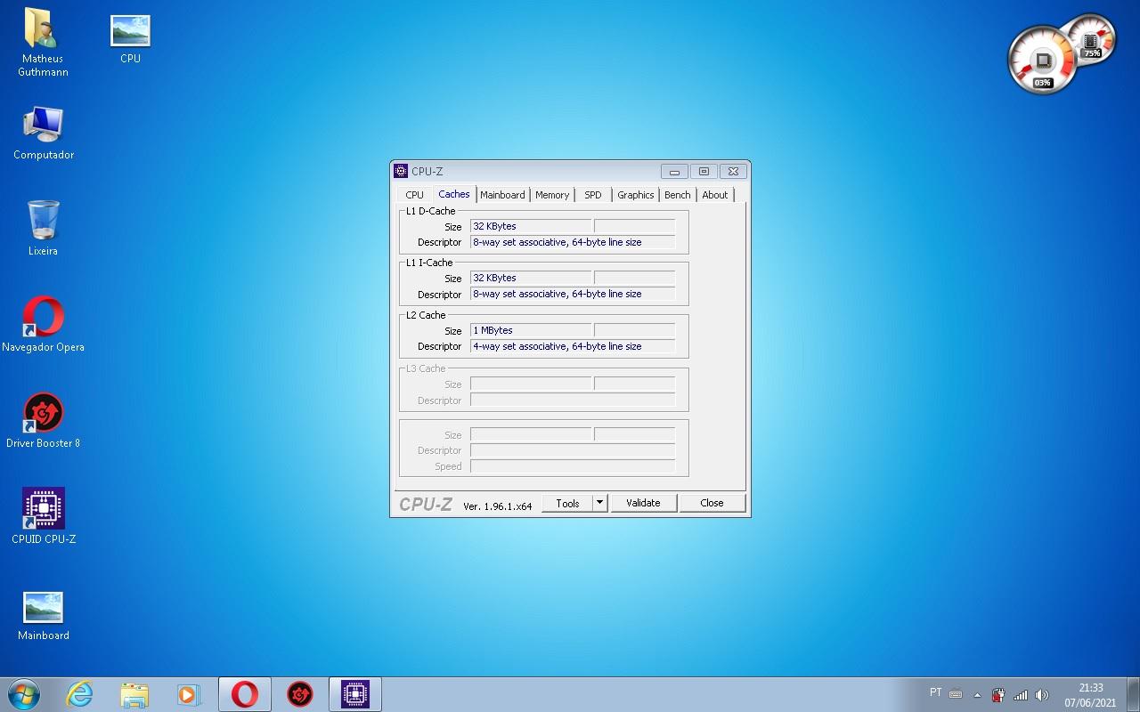
Task: Switch to the Mainboard tab
Action: (x=502, y=195)
